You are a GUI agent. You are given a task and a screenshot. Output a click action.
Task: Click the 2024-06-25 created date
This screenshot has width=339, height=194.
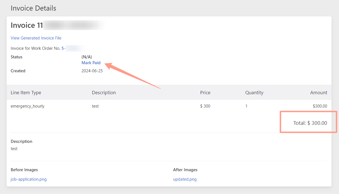[92, 71]
